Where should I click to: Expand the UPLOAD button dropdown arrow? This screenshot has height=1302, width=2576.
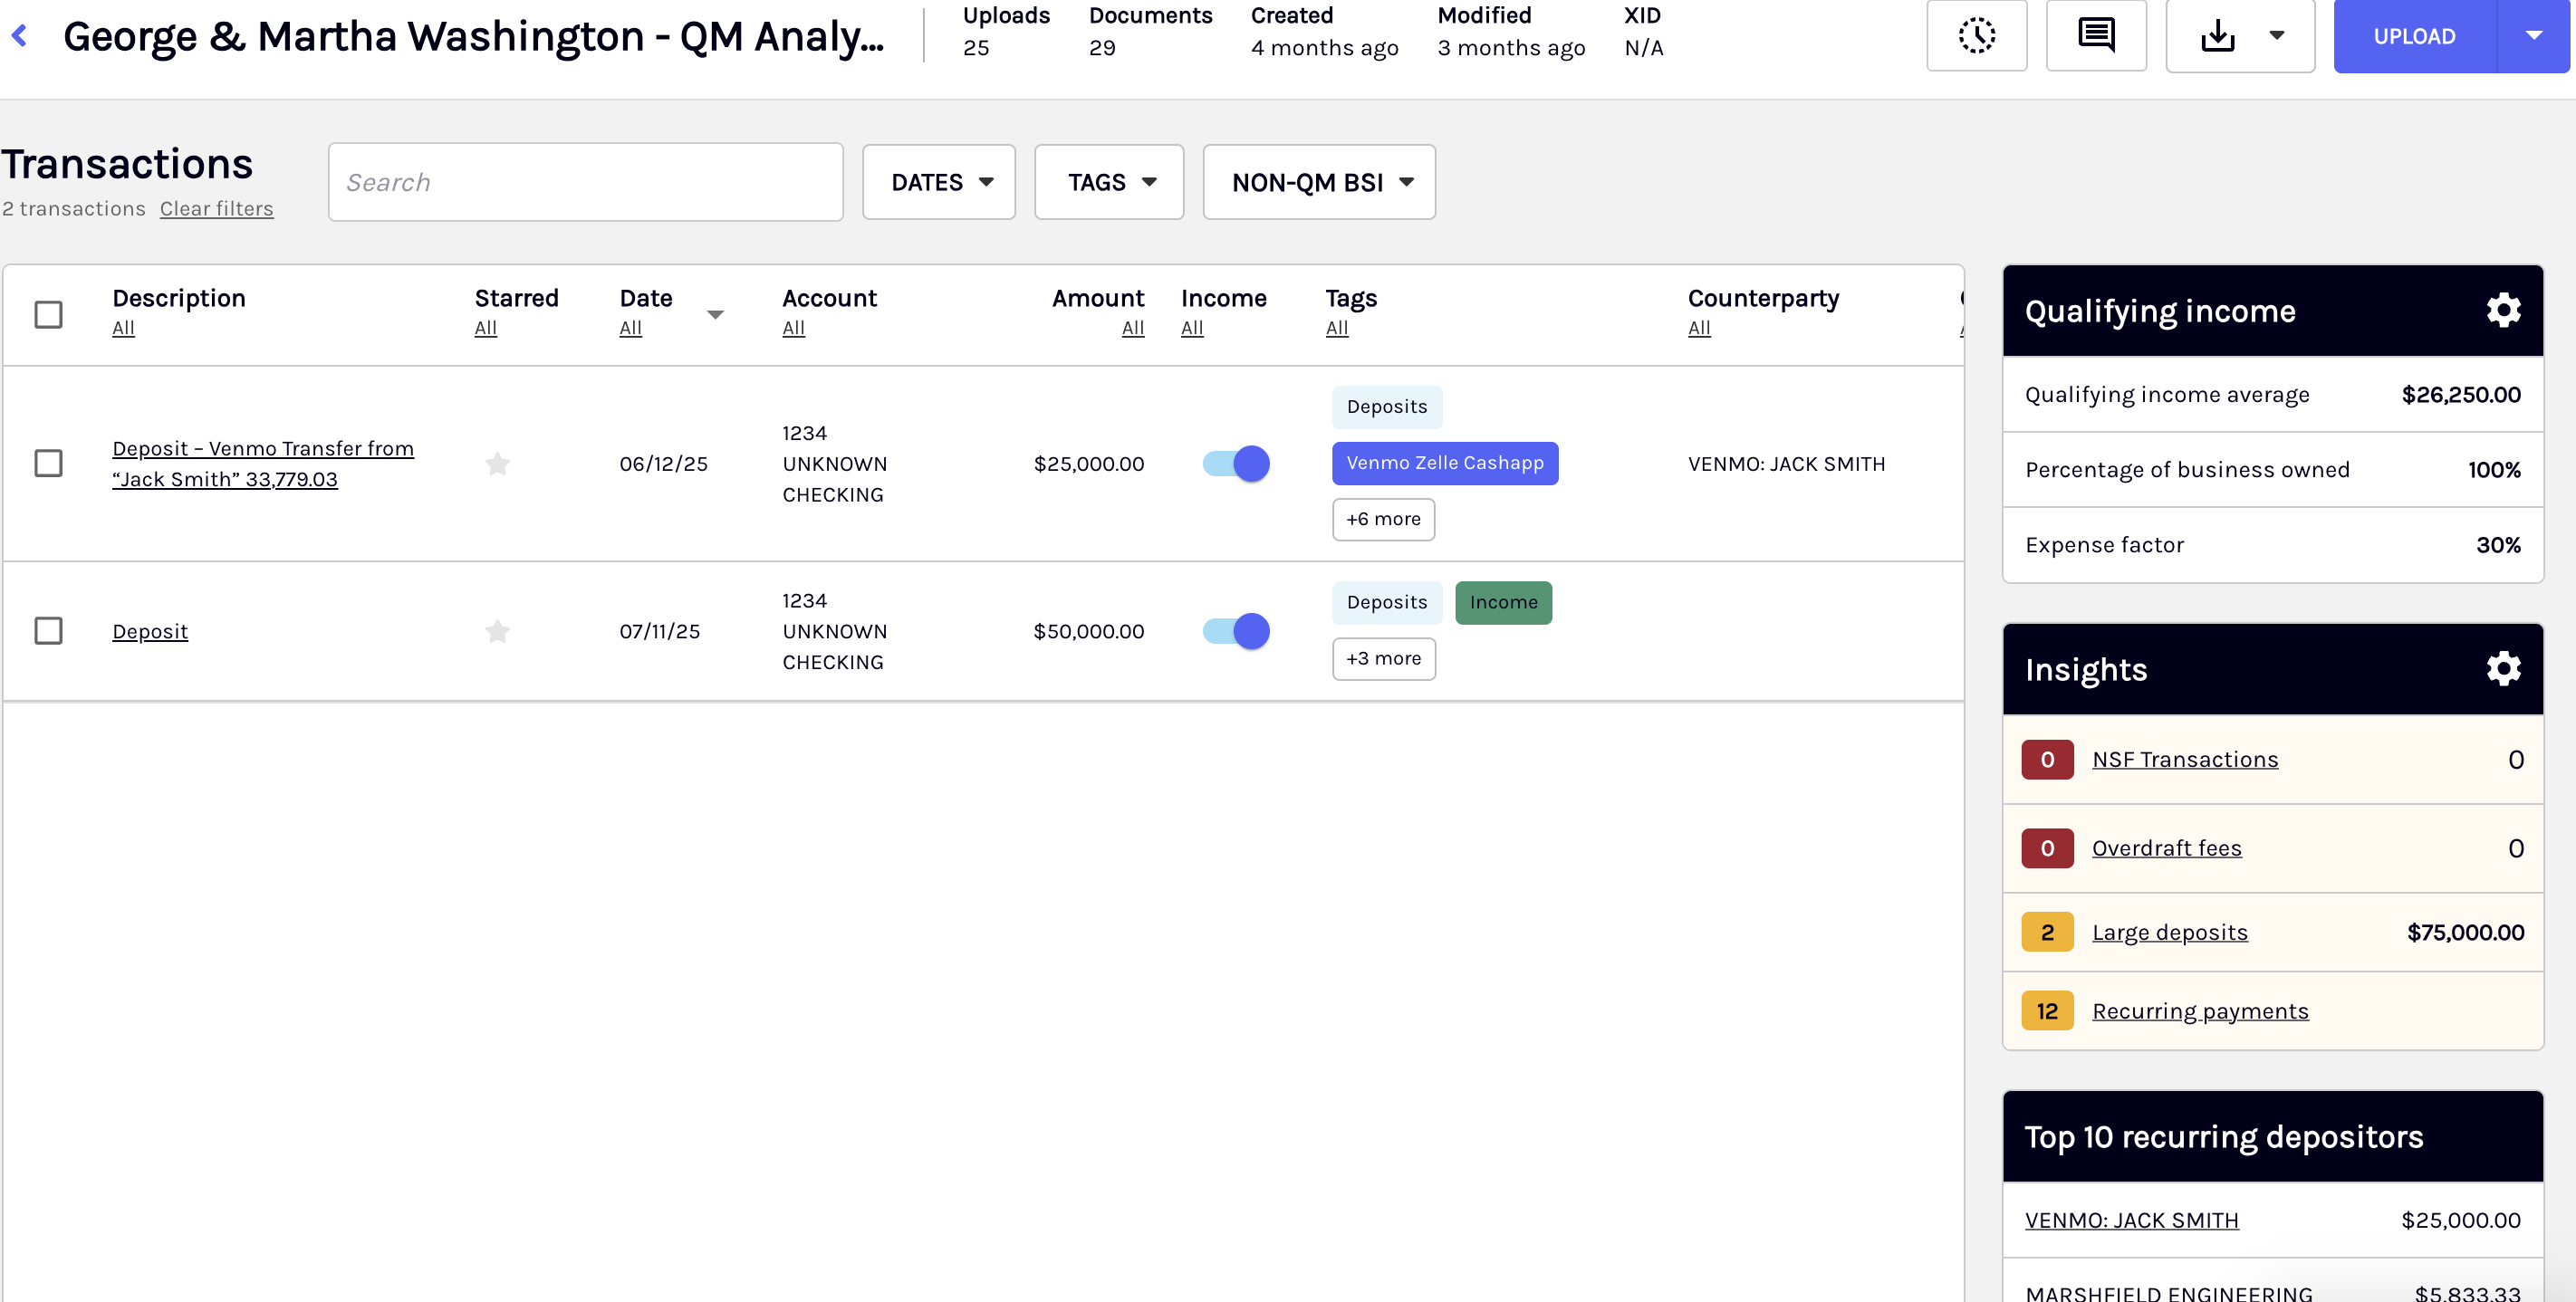(2533, 36)
